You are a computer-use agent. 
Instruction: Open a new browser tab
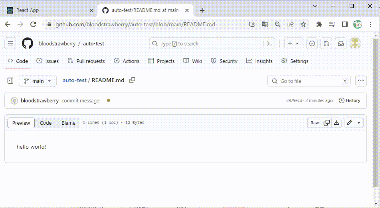[202, 10]
